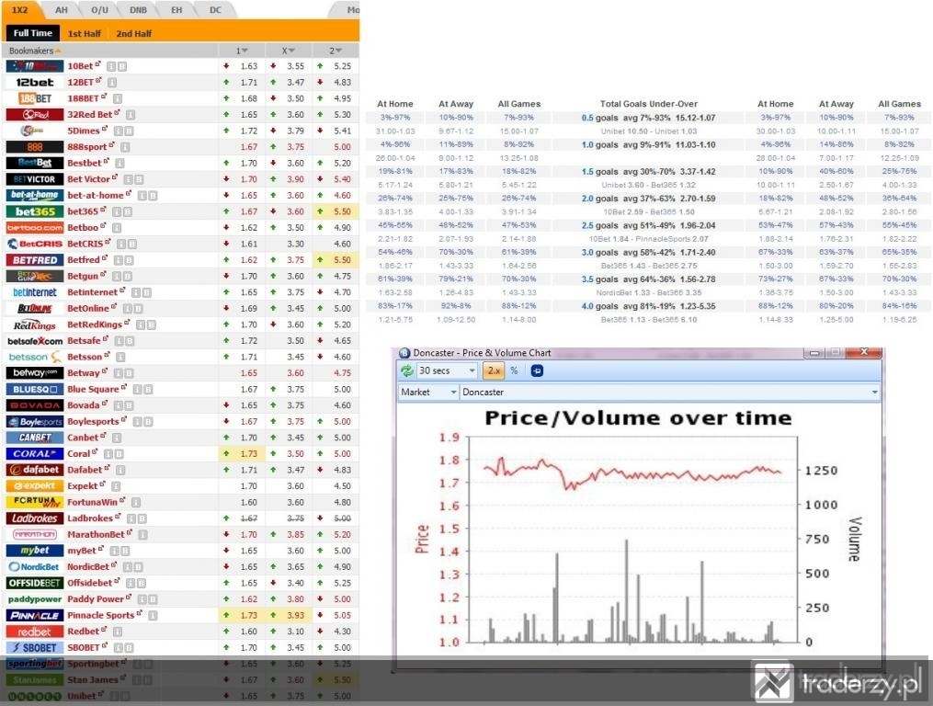The width and height of the screenshot is (933, 706).
Task: Open the NordicBet bookmaker link
Action: click(x=88, y=566)
